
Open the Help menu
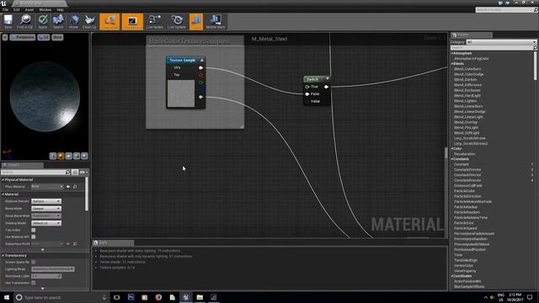60,10
